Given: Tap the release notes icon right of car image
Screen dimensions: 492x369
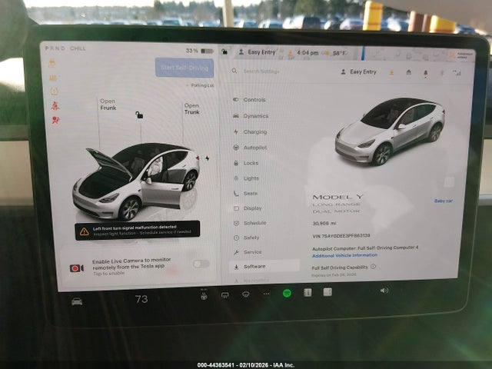Looking at the screenshot, I should pos(449,182).
